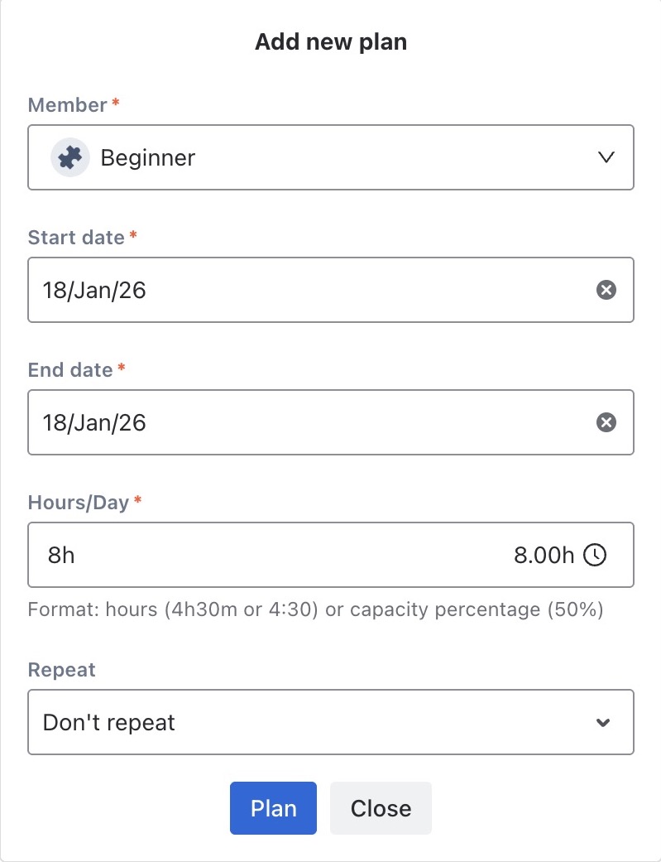Clear the End date field

[x=606, y=422]
